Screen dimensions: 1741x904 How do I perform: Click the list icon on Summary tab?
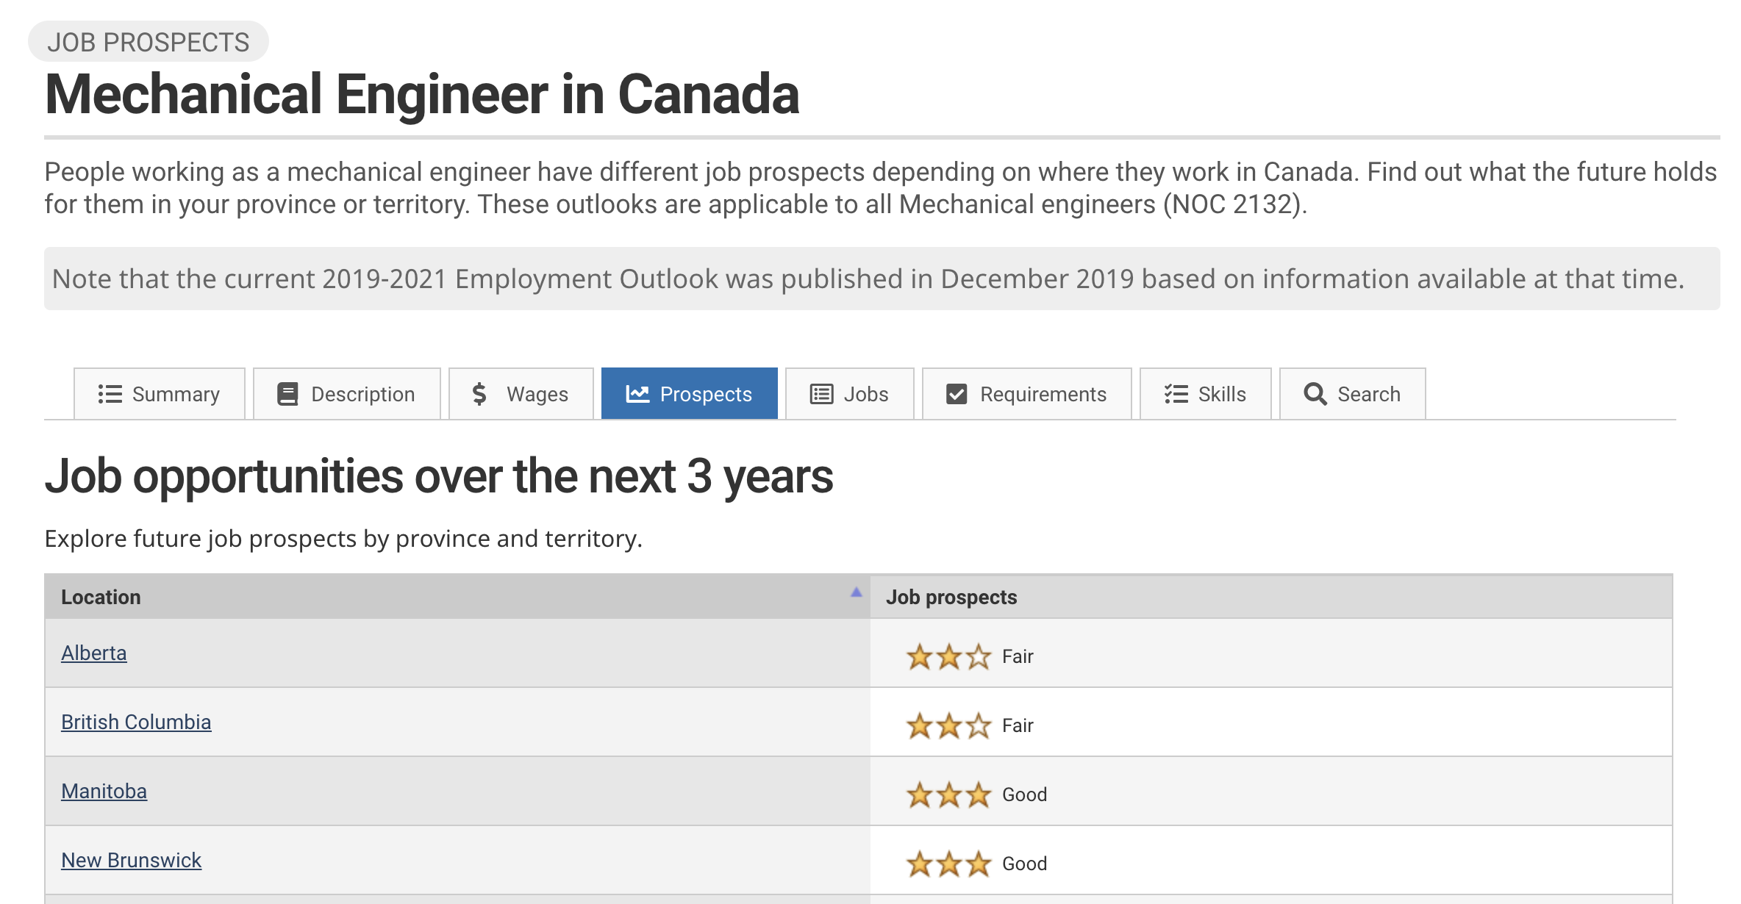point(110,392)
